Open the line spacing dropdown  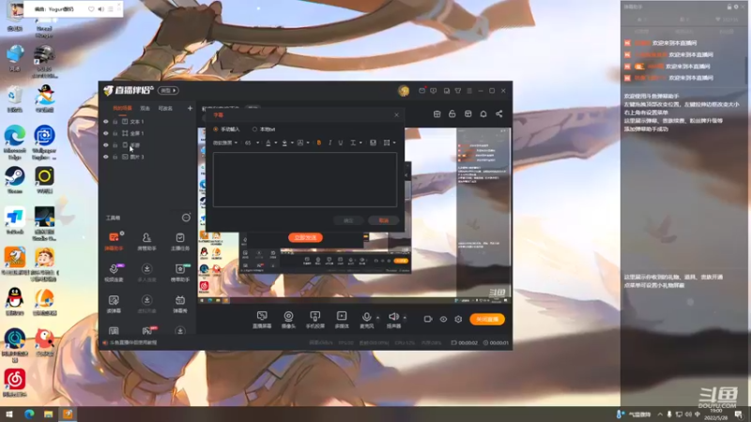tap(356, 143)
